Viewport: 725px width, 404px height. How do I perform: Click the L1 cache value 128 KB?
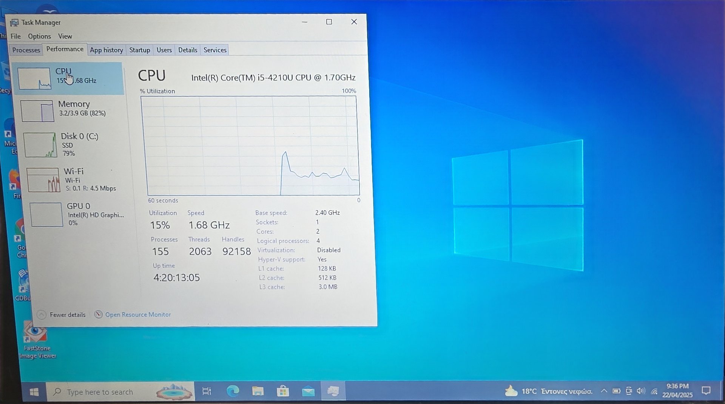coord(327,268)
